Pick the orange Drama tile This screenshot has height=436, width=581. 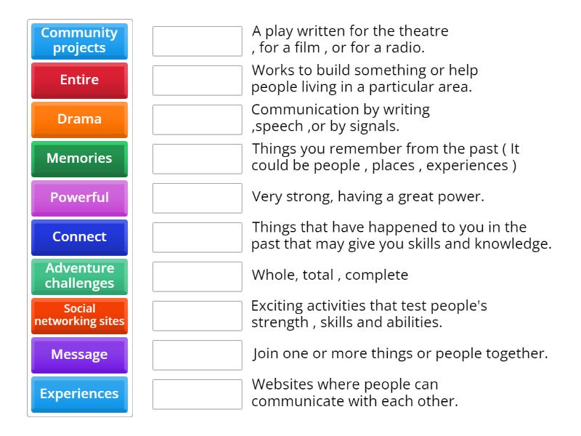(79, 119)
